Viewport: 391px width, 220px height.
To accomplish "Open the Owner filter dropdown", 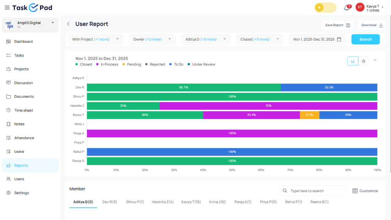I will point(152,39).
